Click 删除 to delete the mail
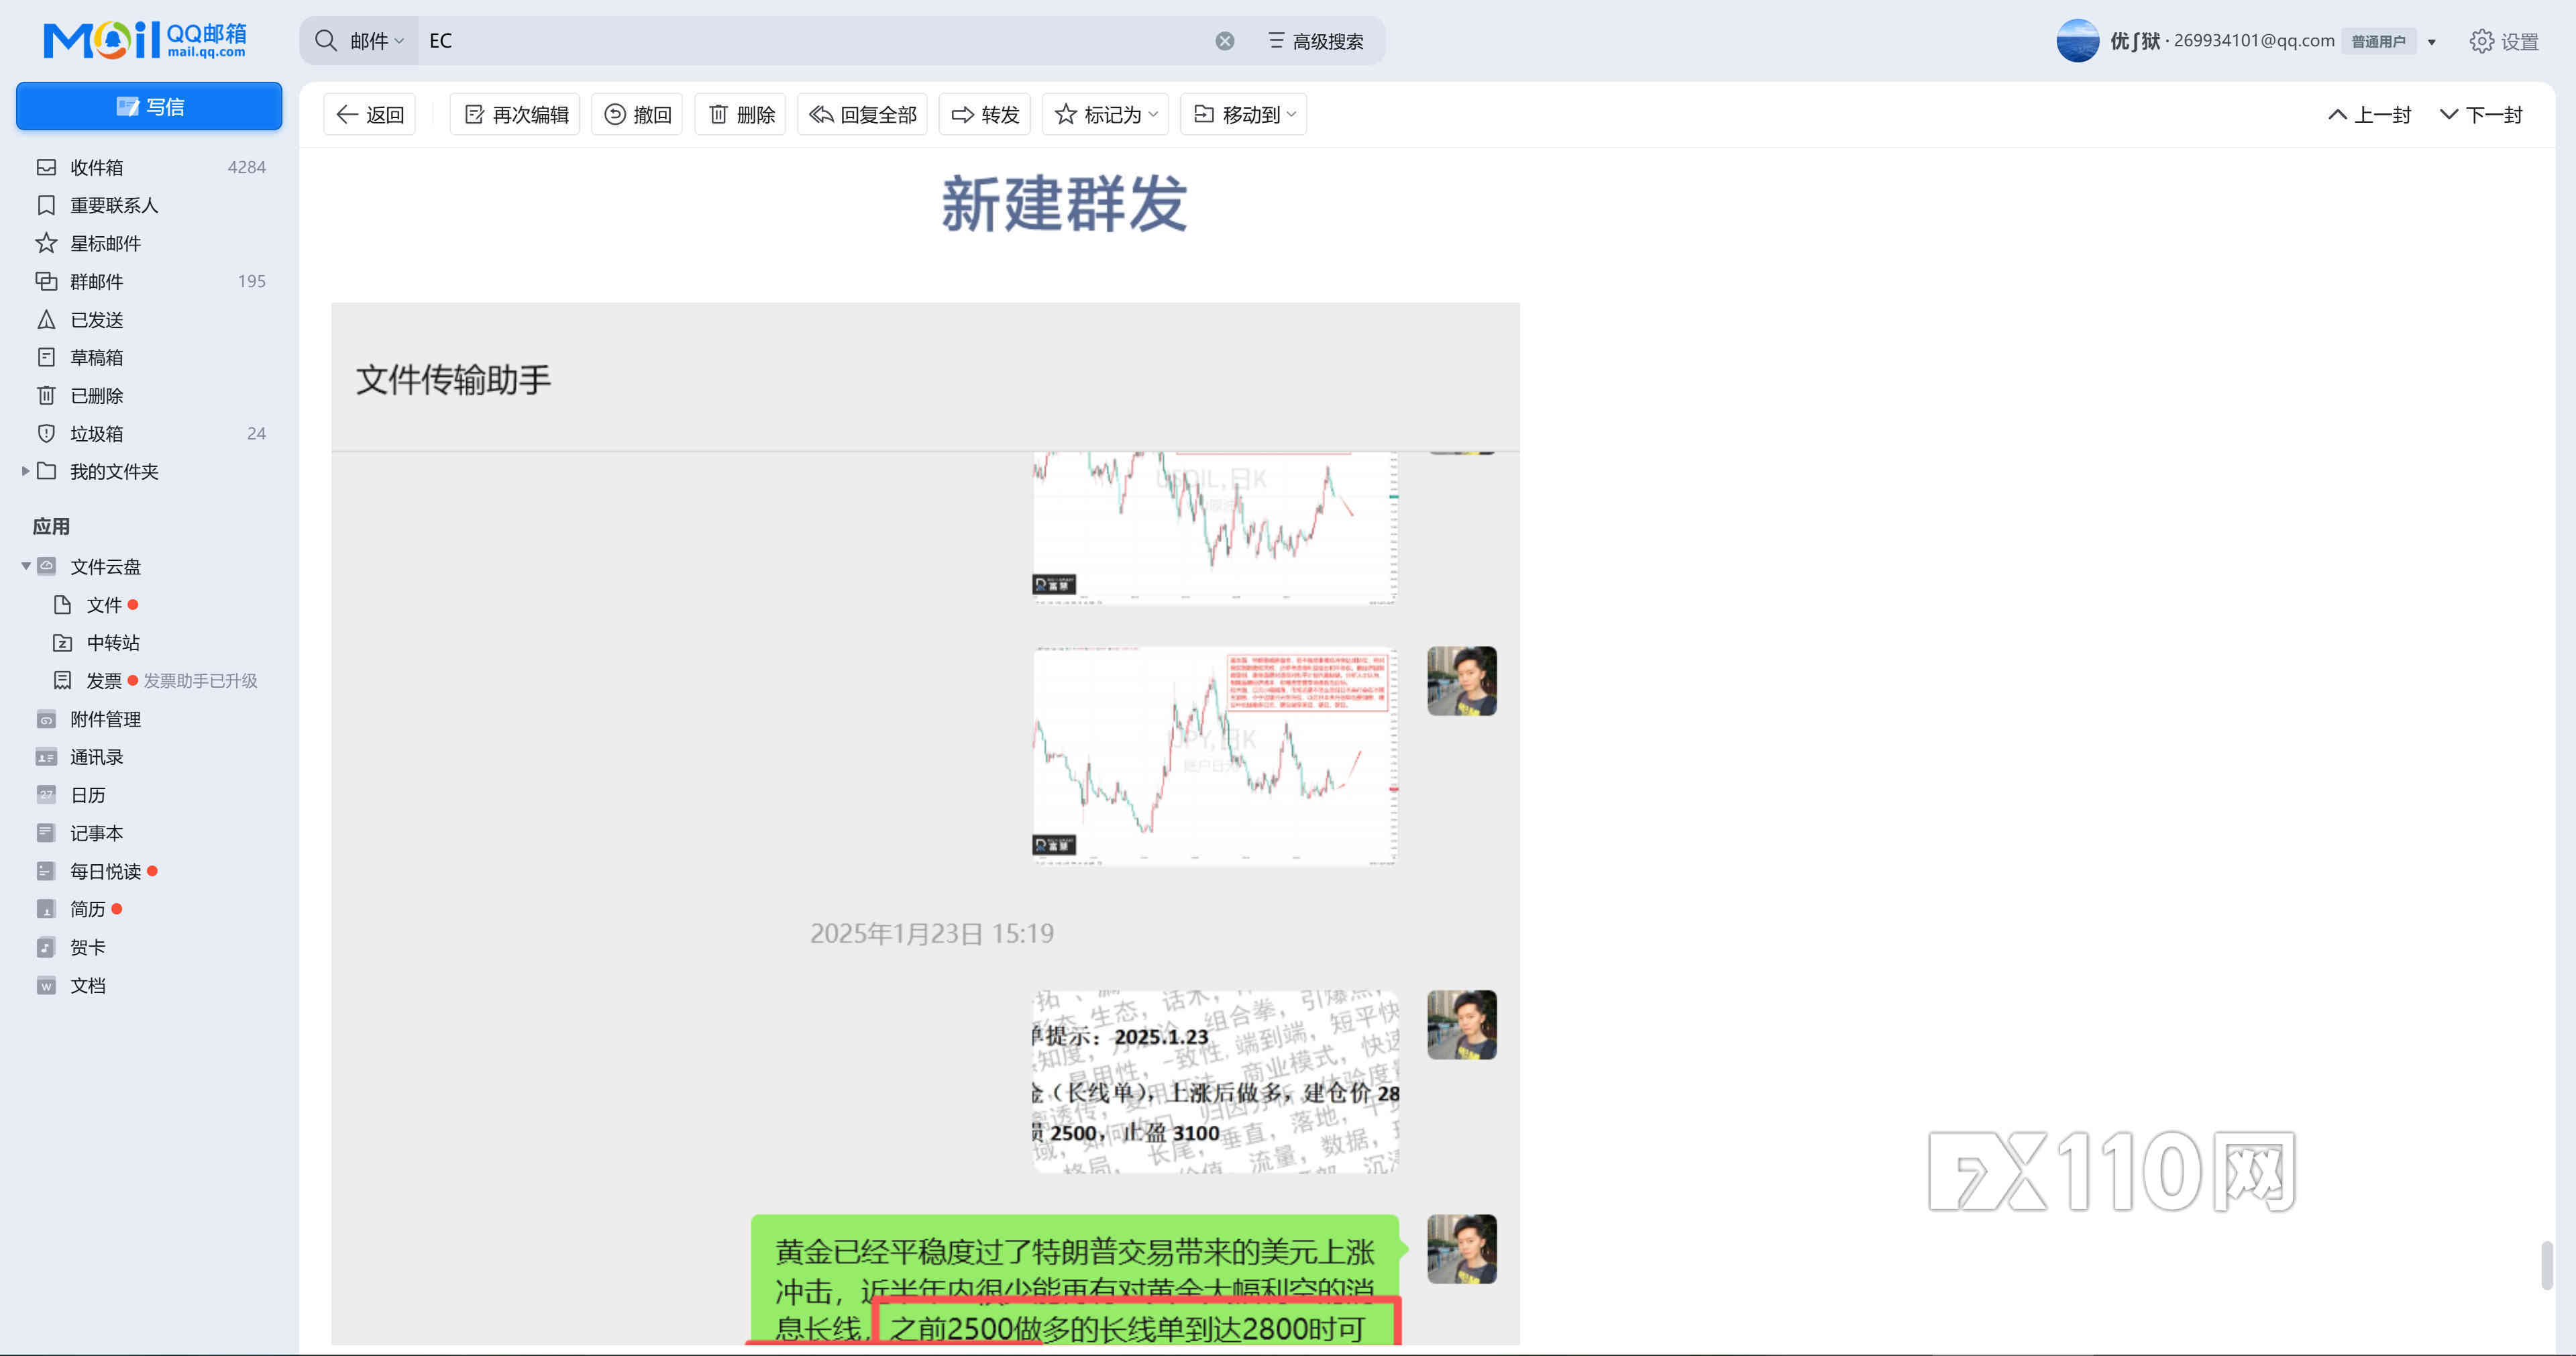2576x1356 pixels. [x=741, y=114]
